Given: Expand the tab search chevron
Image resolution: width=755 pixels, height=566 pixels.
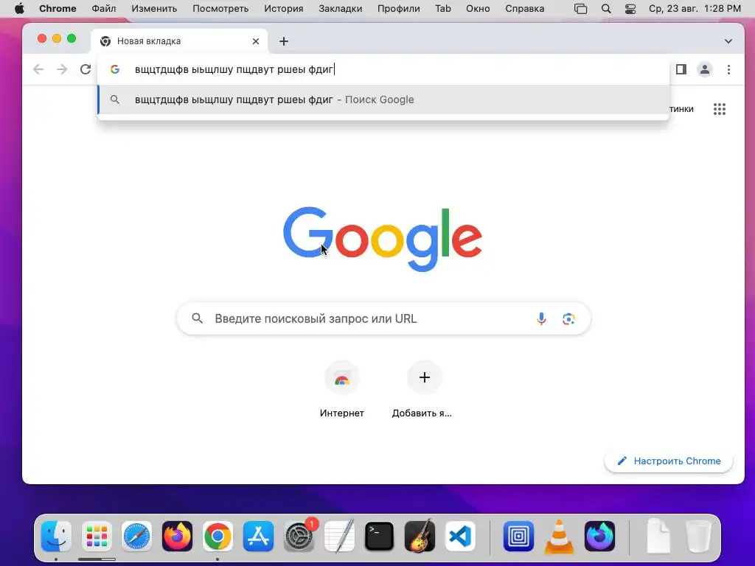Looking at the screenshot, I should (728, 41).
